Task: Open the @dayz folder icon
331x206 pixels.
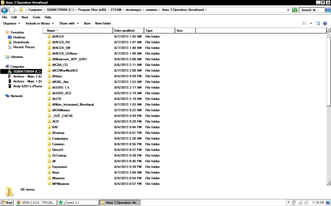Action: 49,76
